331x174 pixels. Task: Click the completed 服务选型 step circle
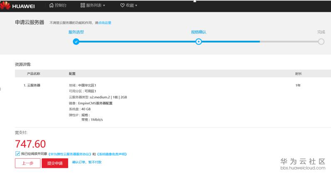coord(76,41)
